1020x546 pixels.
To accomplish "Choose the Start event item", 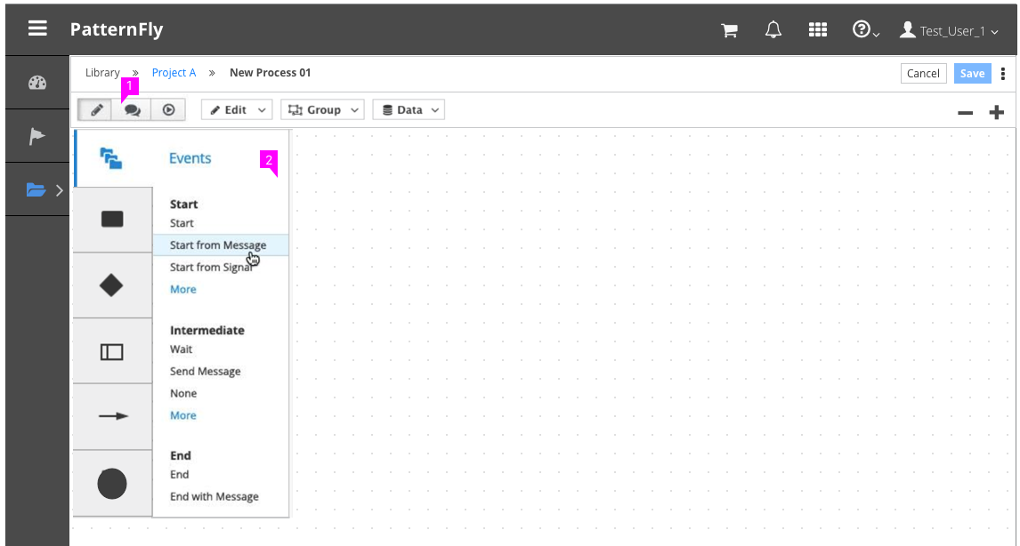I will pyautogui.click(x=182, y=223).
